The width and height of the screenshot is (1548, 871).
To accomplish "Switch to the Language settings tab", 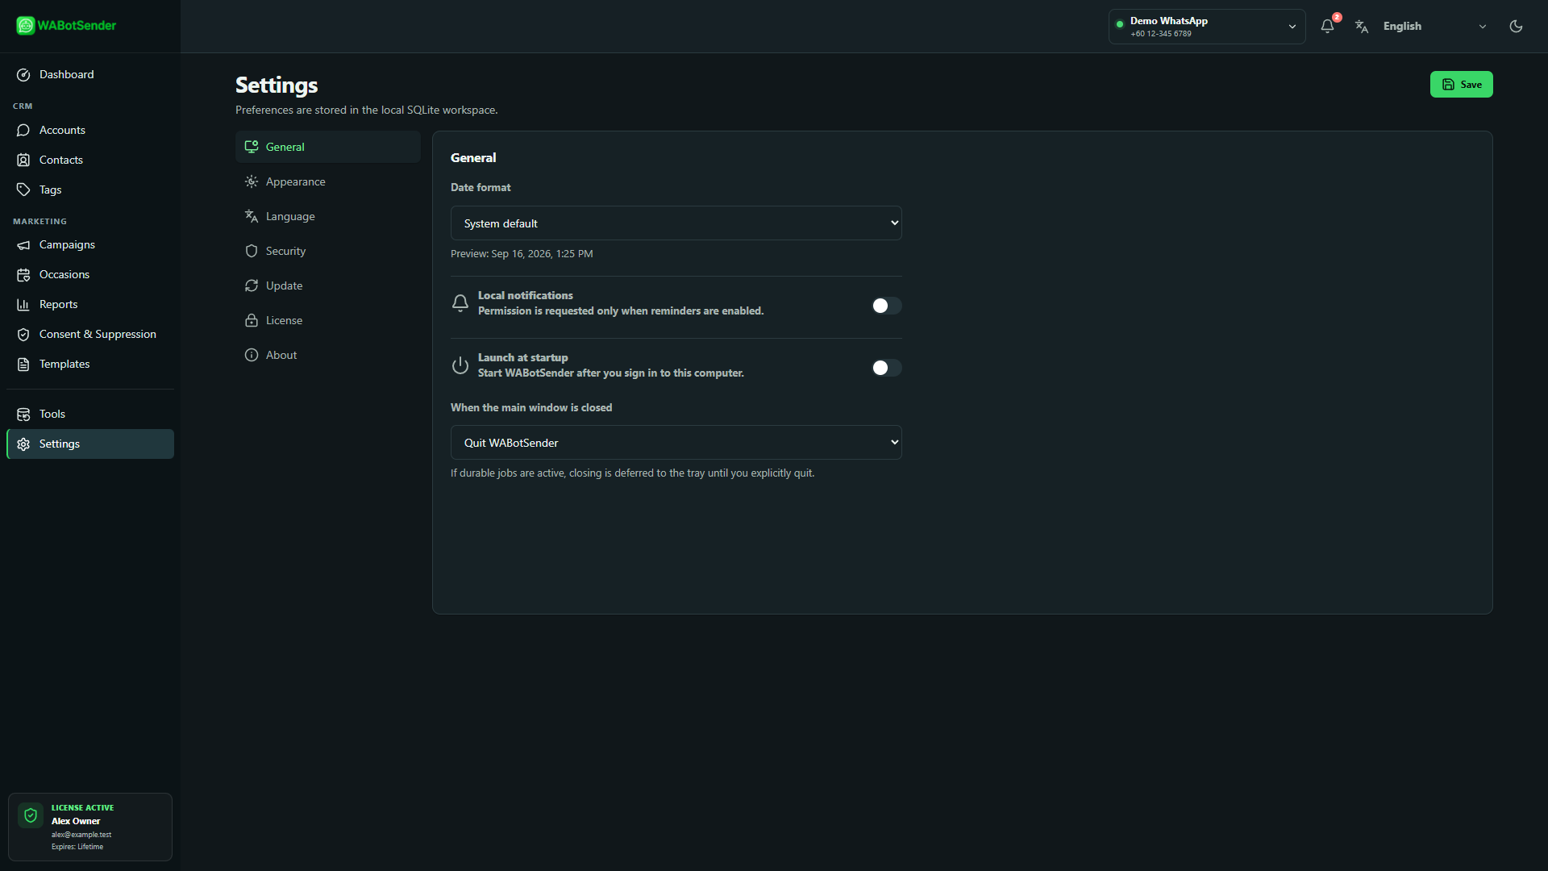I will coord(328,216).
